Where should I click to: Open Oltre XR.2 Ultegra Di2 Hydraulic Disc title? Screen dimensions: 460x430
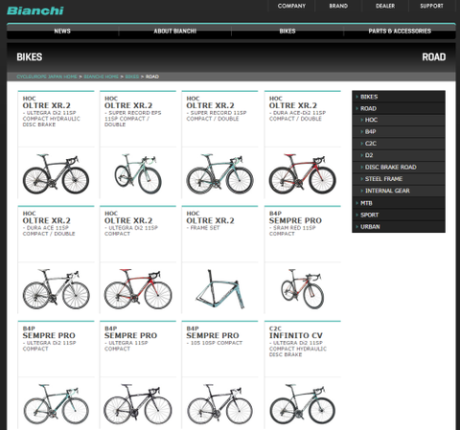click(x=47, y=105)
